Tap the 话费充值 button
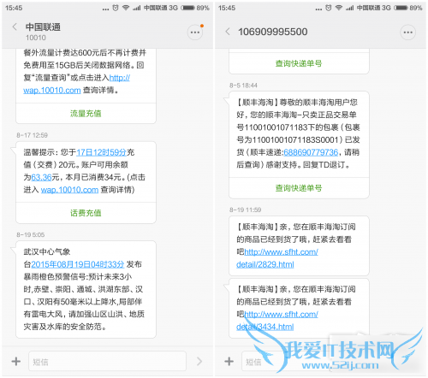Screen dimensions: 428x378 (x=86, y=213)
